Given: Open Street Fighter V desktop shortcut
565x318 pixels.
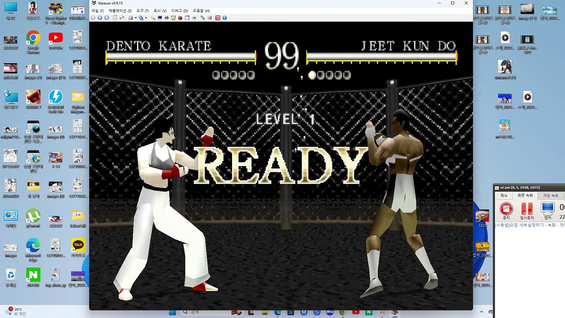Looking at the screenshot, I should [x=55, y=13].
